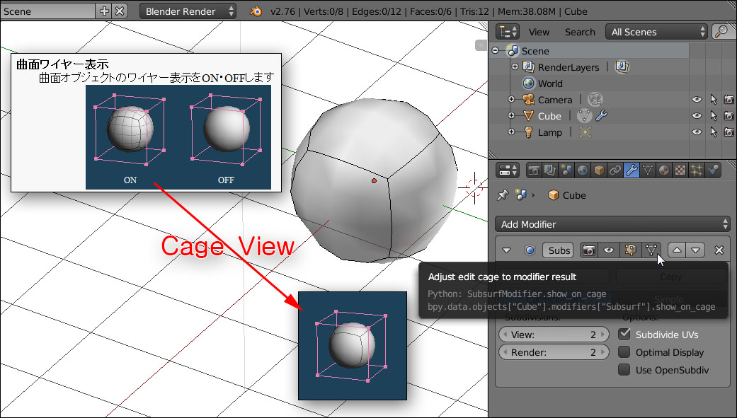Open the Scene properties tab
This screenshot has width=737, height=418.
[566, 170]
